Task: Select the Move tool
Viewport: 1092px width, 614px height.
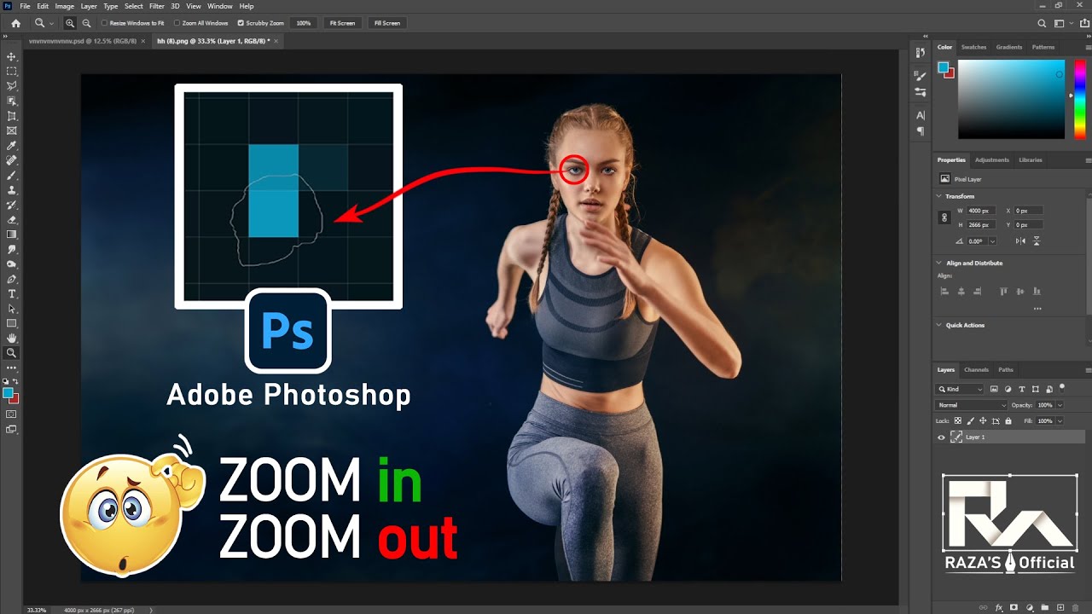Action: tap(12, 56)
